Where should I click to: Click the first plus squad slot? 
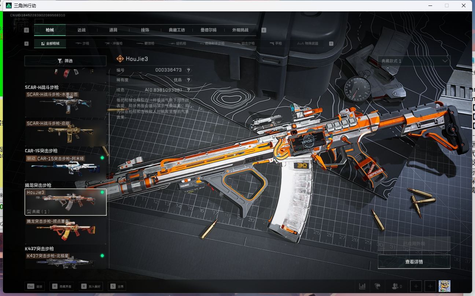coord(416,286)
